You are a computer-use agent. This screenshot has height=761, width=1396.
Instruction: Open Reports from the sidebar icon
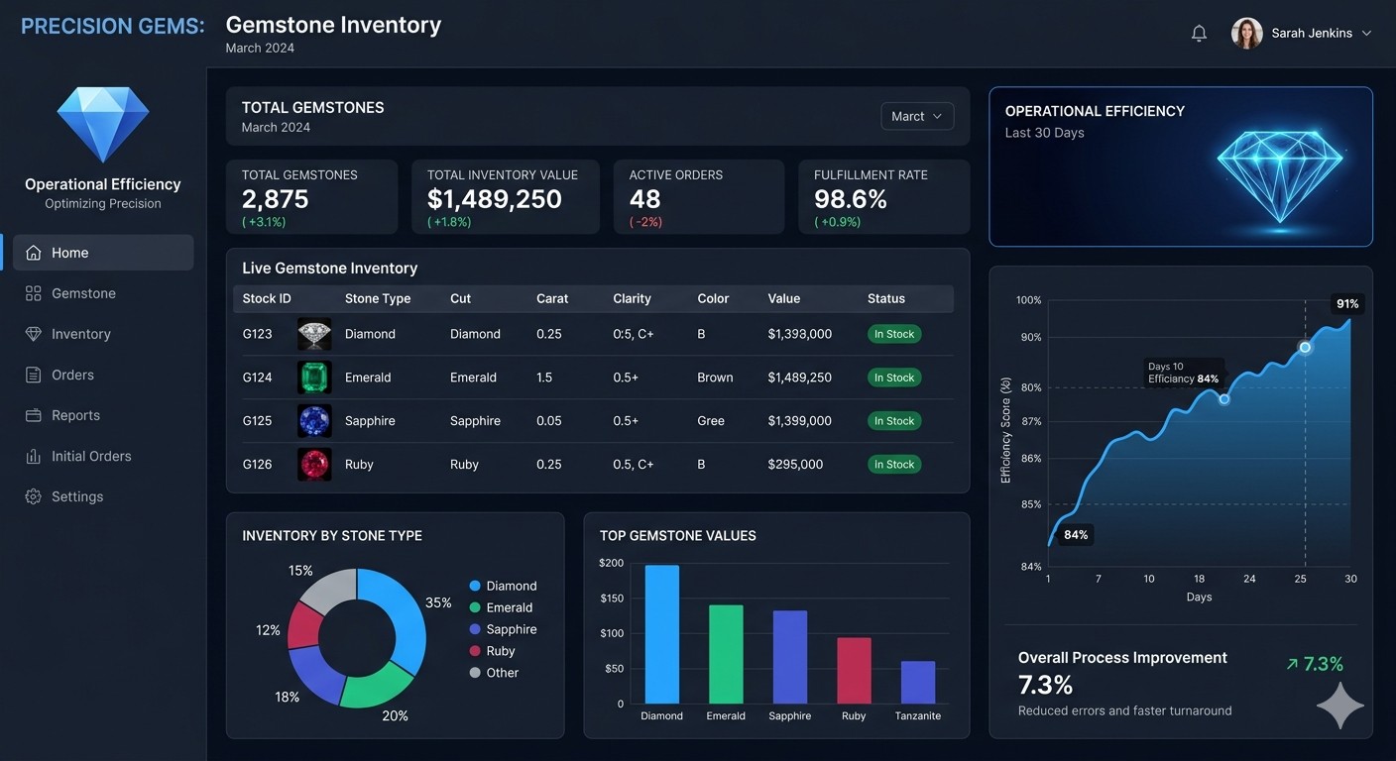pos(31,415)
